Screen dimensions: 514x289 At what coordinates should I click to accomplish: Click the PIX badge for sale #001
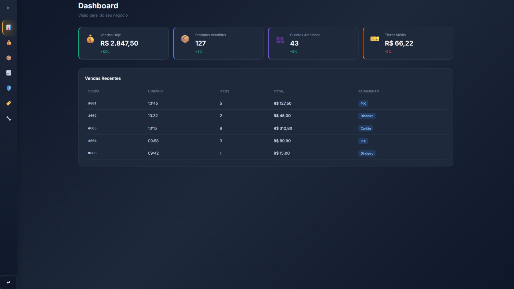click(363, 104)
